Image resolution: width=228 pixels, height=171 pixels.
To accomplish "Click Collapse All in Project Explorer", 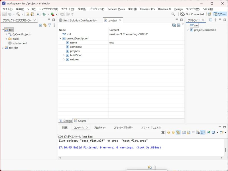I will tap(40, 25).
